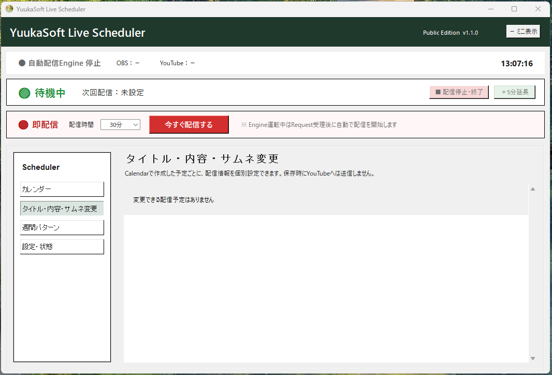552x375 pixels.
Task: Open the 週間パターン section
Action: pos(62,227)
